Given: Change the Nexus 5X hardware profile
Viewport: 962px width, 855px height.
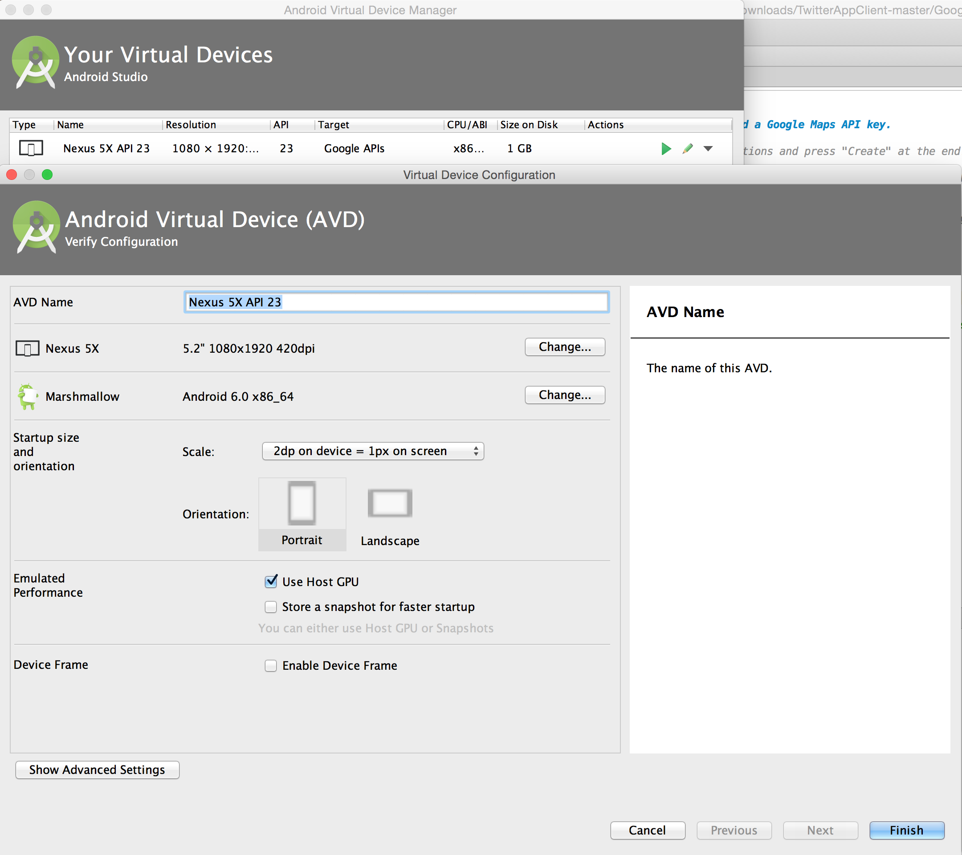Looking at the screenshot, I should point(564,347).
